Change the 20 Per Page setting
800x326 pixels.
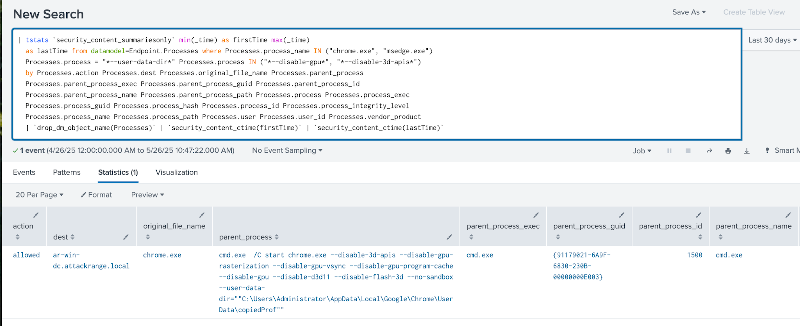pyautogui.click(x=39, y=195)
